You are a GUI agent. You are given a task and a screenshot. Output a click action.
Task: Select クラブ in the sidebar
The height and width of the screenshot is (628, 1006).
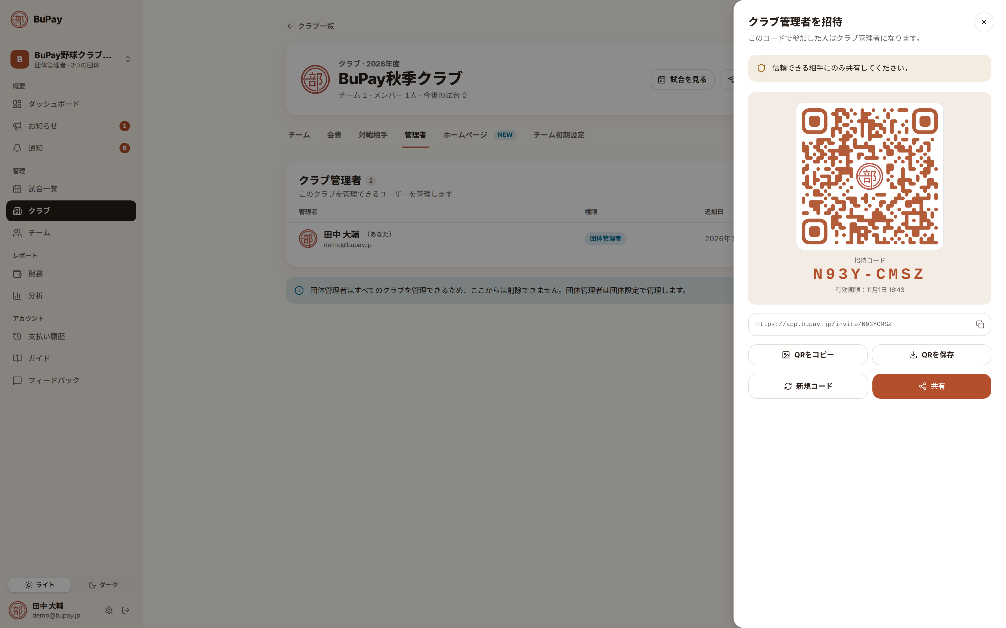coord(71,211)
